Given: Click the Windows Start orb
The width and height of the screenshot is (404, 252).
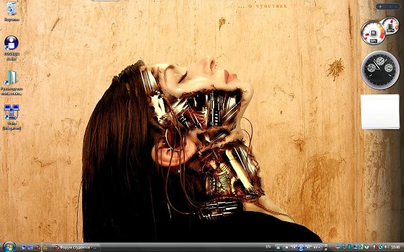Looking at the screenshot, I should [x=8, y=246].
